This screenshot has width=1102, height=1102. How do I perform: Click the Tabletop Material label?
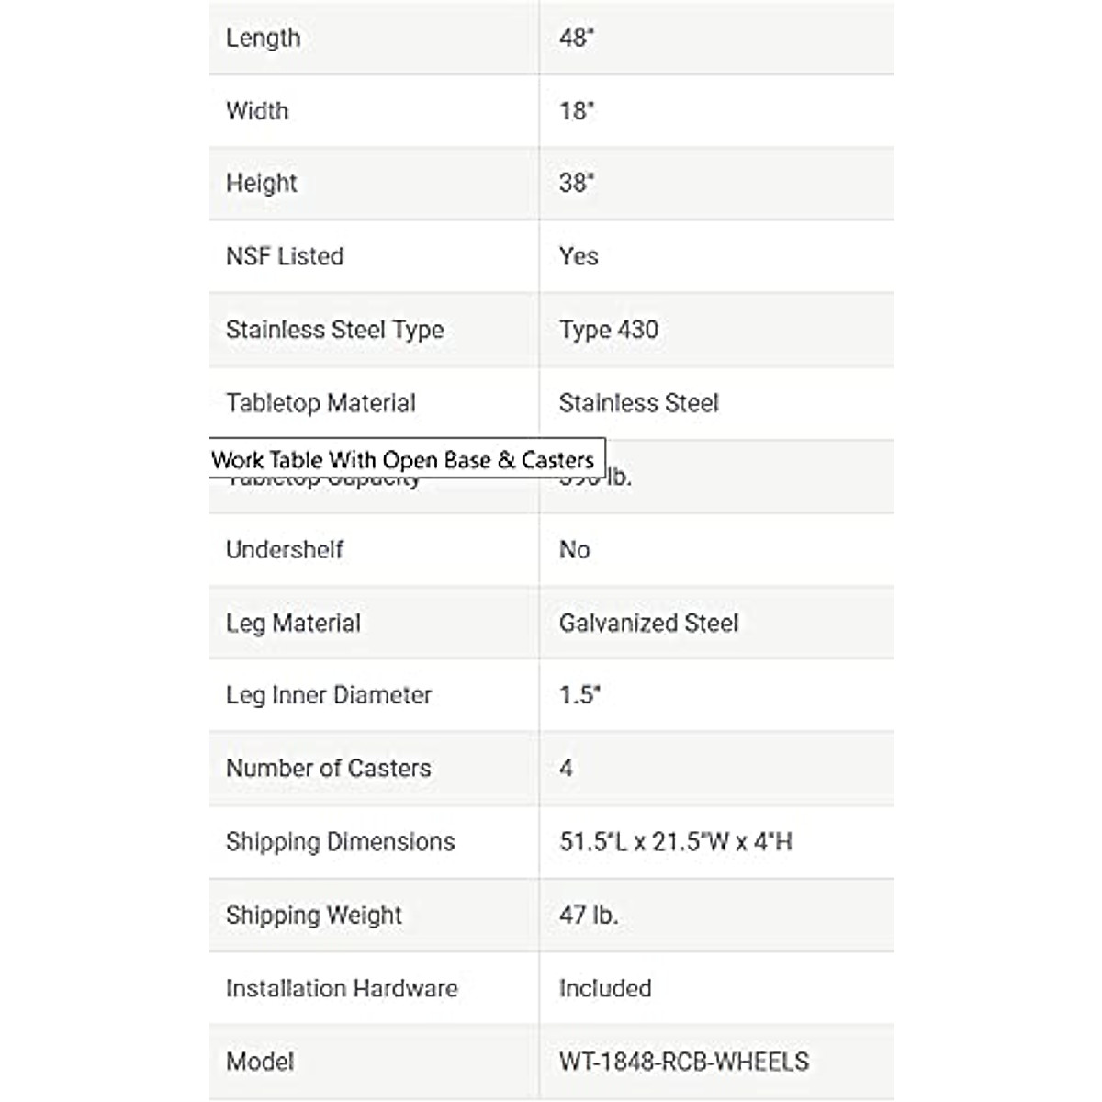320,403
